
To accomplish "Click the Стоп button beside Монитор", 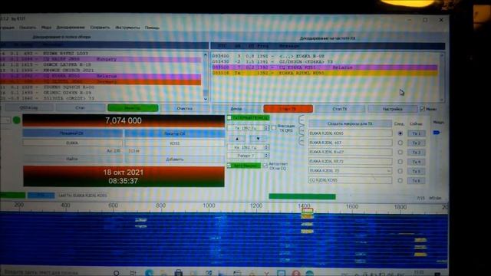I will click(x=80, y=108).
